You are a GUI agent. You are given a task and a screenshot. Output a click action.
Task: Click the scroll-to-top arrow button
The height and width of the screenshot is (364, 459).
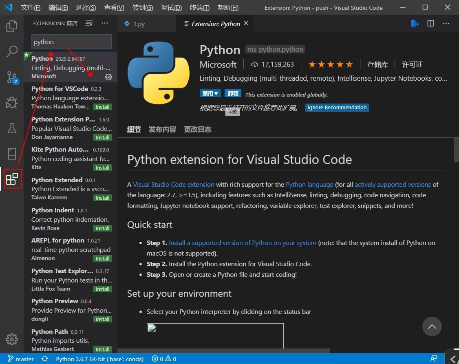coord(432,326)
